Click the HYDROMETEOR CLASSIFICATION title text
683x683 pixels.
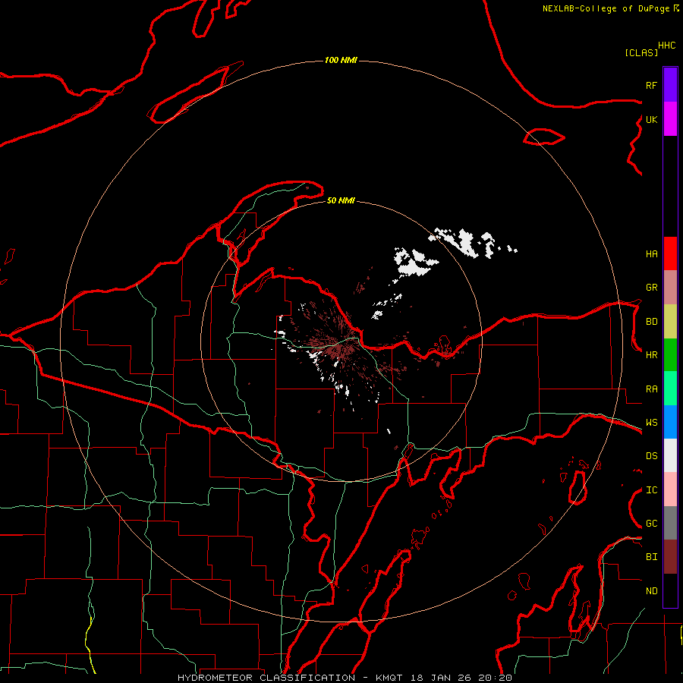[x=266, y=678]
